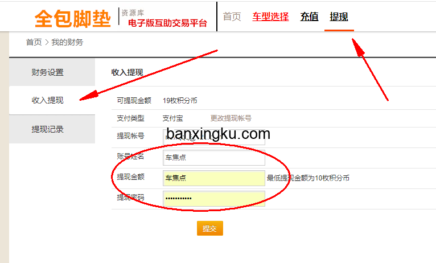Viewport: 436px width, 263px height.
Task: Click the 最低提现金额为10枚积分币 hint text
Action: tap(308, 178)
